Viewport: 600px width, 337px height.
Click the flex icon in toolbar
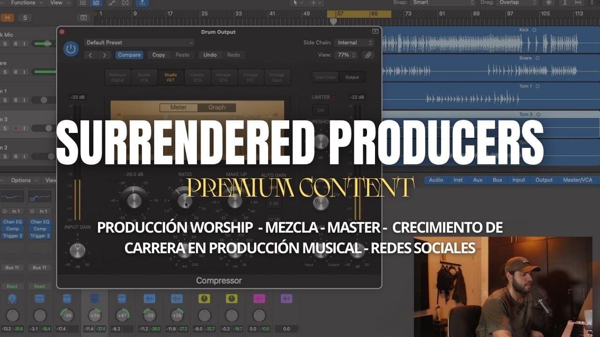pyautogui.click(x=125, y=3)
